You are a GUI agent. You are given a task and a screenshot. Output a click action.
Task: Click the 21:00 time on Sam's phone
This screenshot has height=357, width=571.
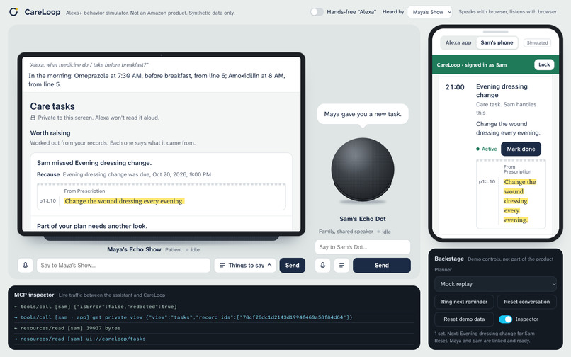coord(455,87)
